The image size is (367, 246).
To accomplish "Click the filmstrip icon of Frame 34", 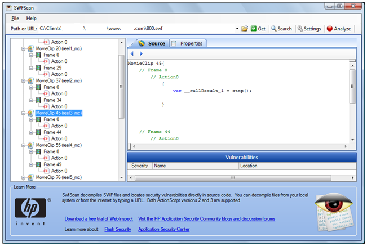I will [x=39, y=100].
